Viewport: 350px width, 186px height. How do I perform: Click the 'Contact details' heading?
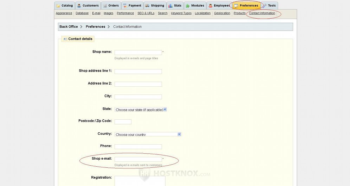[x=80, y=39]
